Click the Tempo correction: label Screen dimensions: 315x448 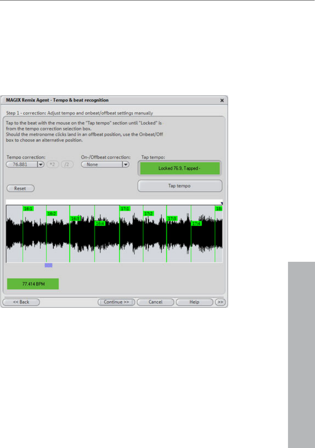pos(26,157)
